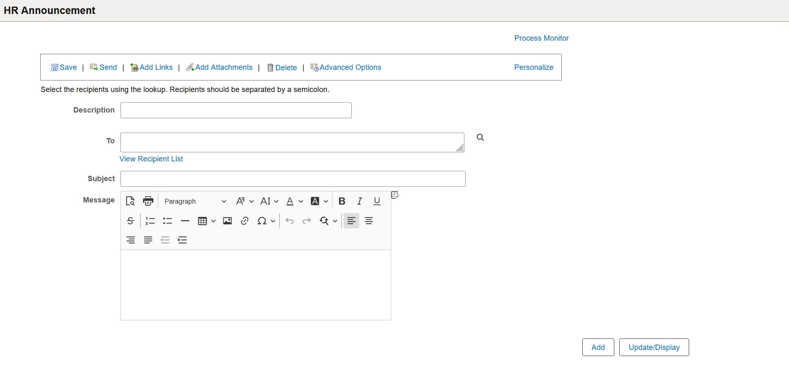Toggle italic formatting
Image resolution: width=789 pixels, height=377 pixels.
360,201
